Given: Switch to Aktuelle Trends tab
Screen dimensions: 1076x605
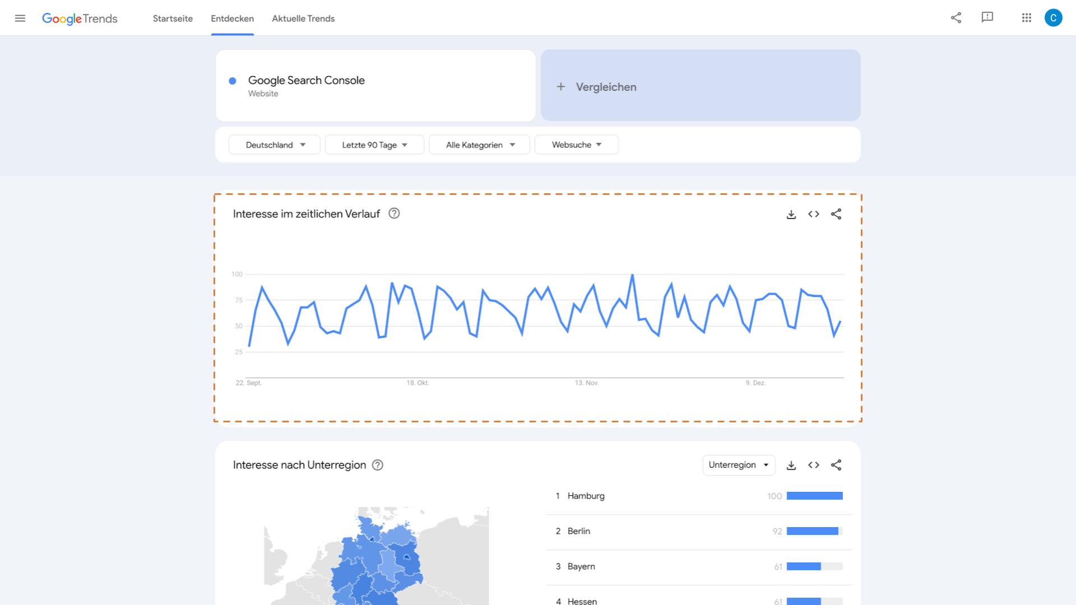Looking at the screenshot, I should pos(303,18).
